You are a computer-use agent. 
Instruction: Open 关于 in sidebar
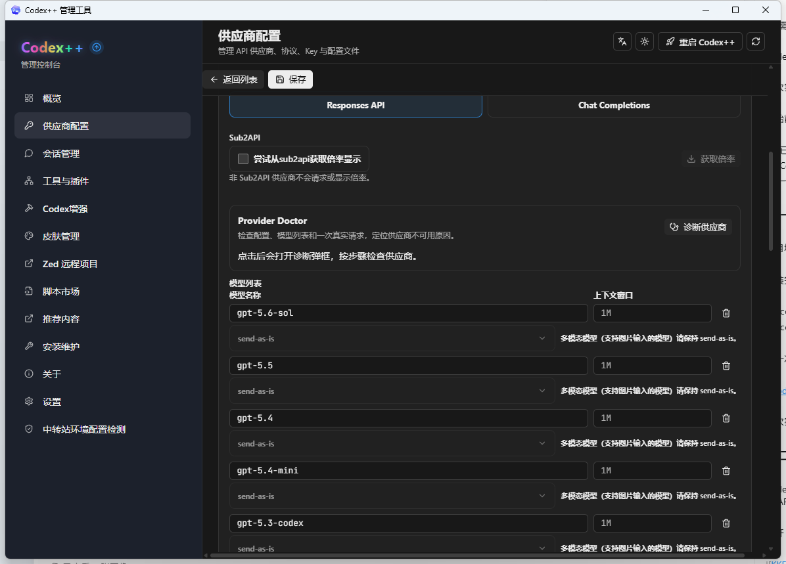coord(103,374)
